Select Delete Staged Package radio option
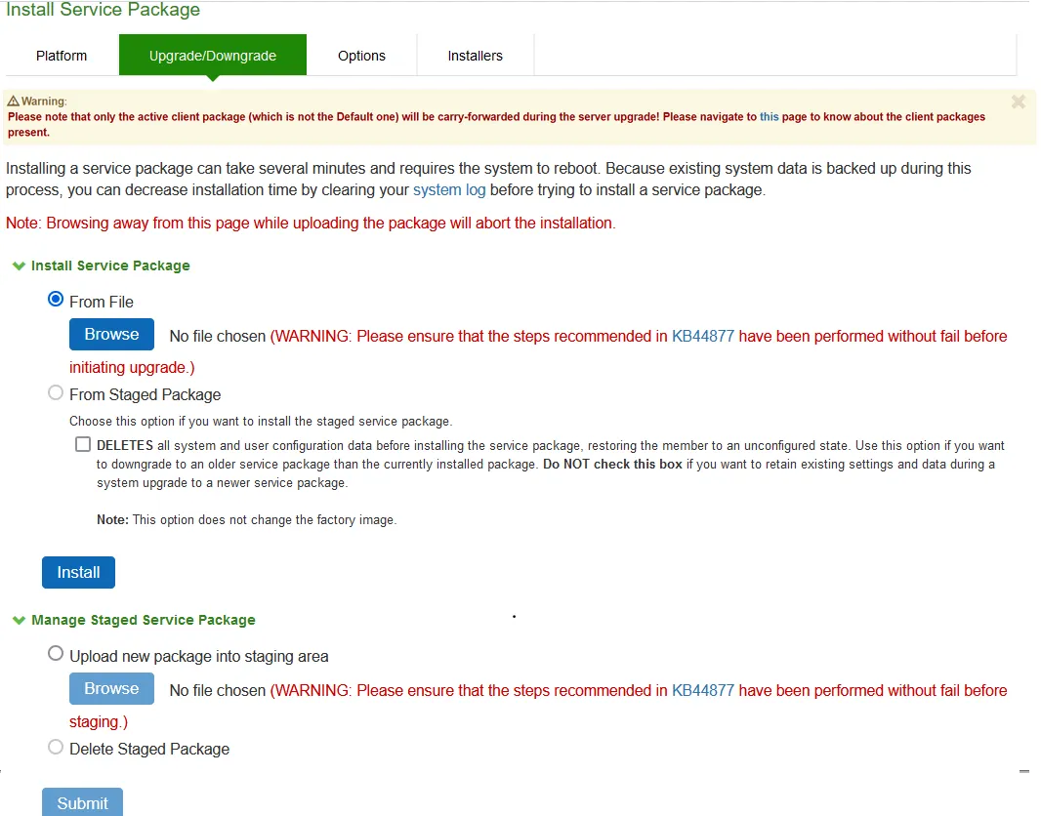1041x816 pixels. [56, 747]
